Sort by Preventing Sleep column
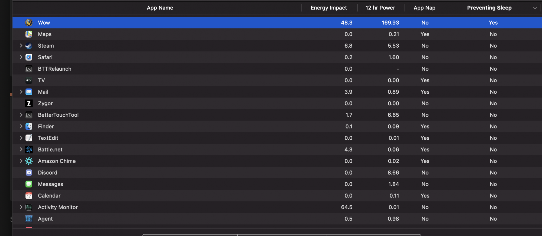The width and height of the screenshot is (542, 236). click(x=489, y=8)
